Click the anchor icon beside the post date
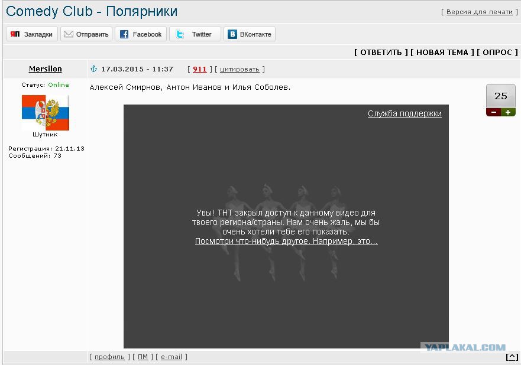521x365 pixels. click(x=93, y=69)
